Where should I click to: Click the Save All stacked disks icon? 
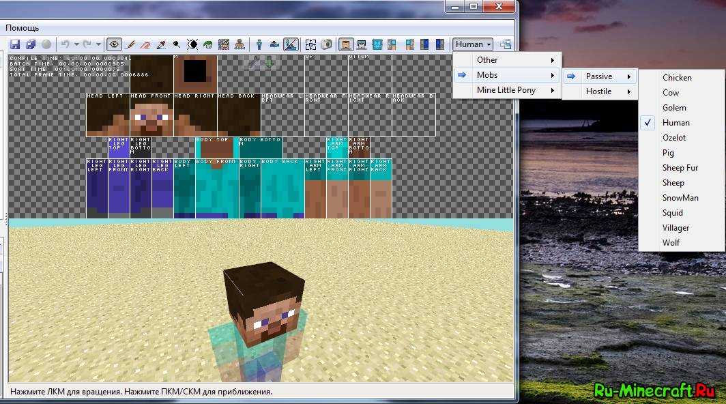tap(31, 44)
